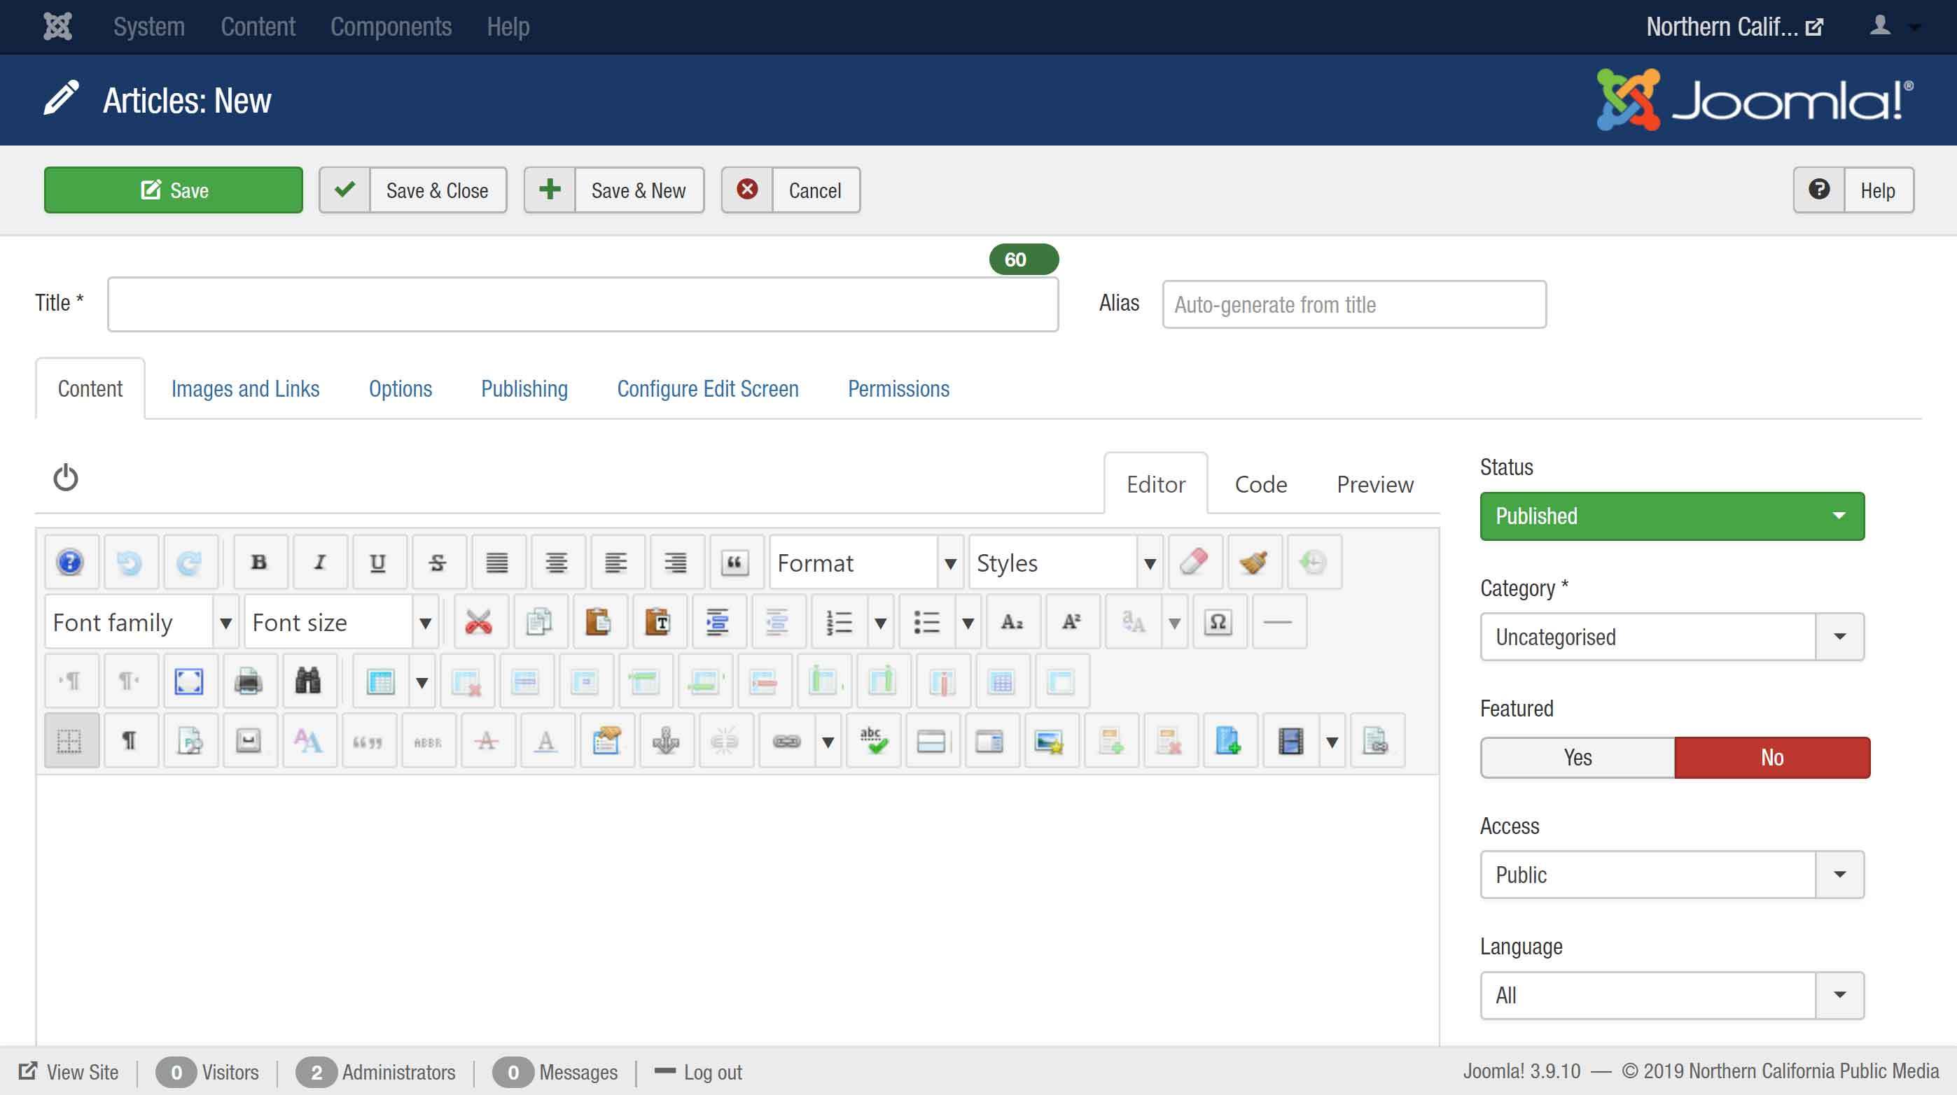Click the Cut scissors icon
This screenshot has height=1095, width=1957.
pos(478,622)
